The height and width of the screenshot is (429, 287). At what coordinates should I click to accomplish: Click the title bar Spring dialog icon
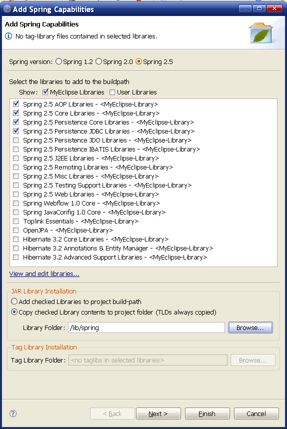click(7, 9)
